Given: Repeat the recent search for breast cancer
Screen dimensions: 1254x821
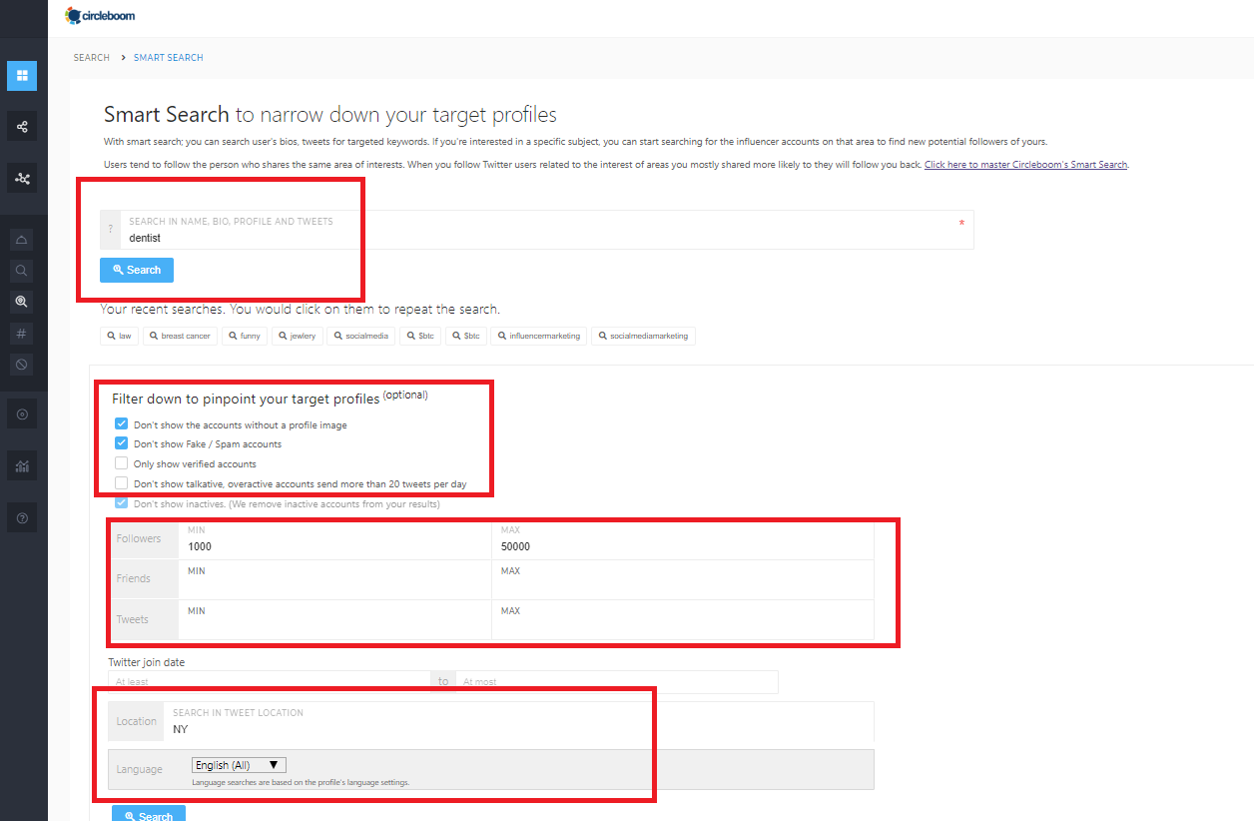Looking at the screenshot, I should tap(180, 336).
